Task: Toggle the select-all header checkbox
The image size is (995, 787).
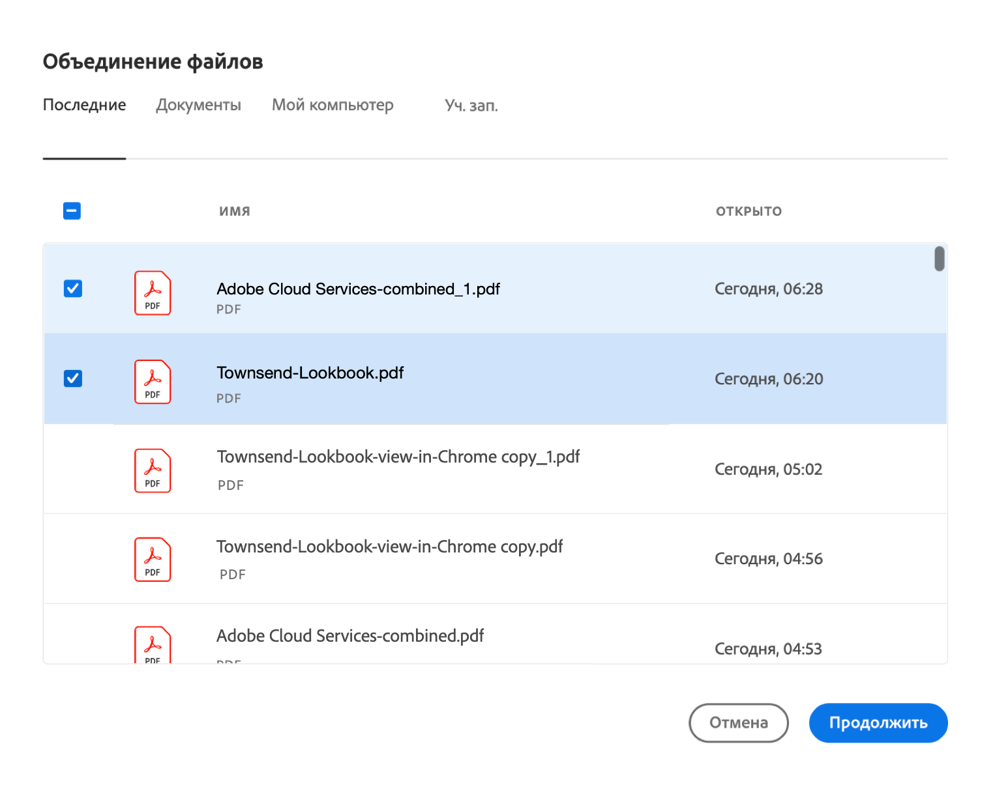Action: [x=72, y=211]
